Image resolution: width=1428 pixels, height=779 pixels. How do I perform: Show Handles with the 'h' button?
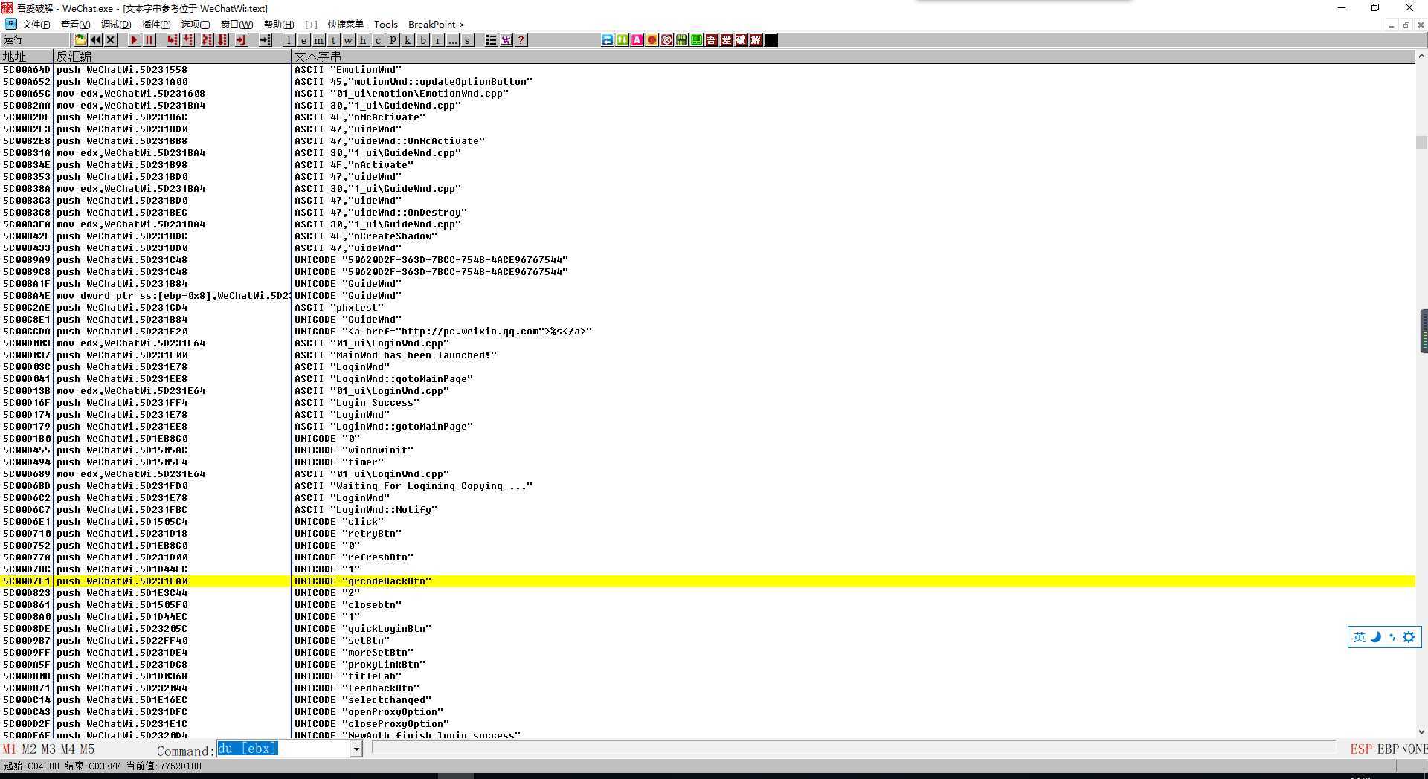363,40
